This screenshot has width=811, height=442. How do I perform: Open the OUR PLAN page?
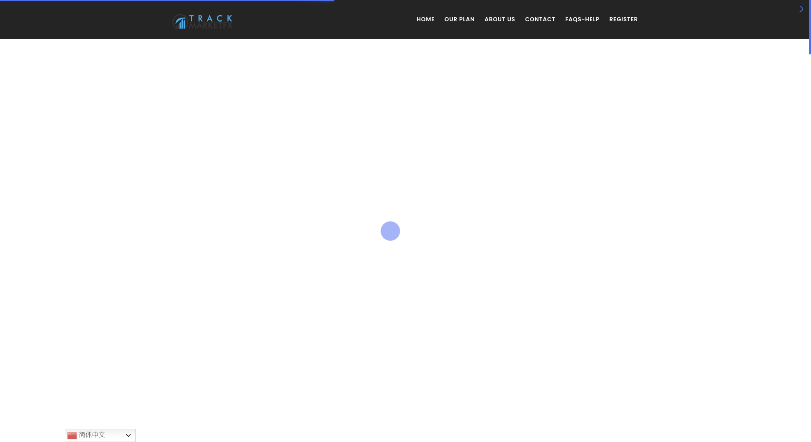[459, 19]
